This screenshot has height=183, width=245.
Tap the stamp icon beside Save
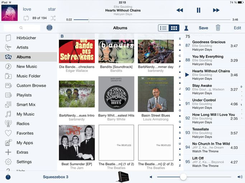tap(186, 28)
